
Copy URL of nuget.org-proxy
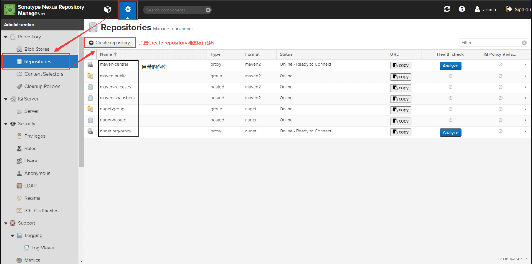pos(401,132)
